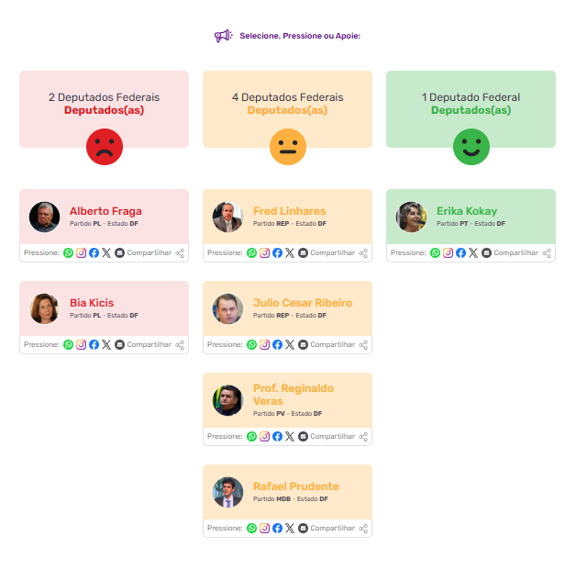This screenshot has width=576, height=570.
Task: Open Alberto Fraga's name link
Action: [x=105, y=211]
